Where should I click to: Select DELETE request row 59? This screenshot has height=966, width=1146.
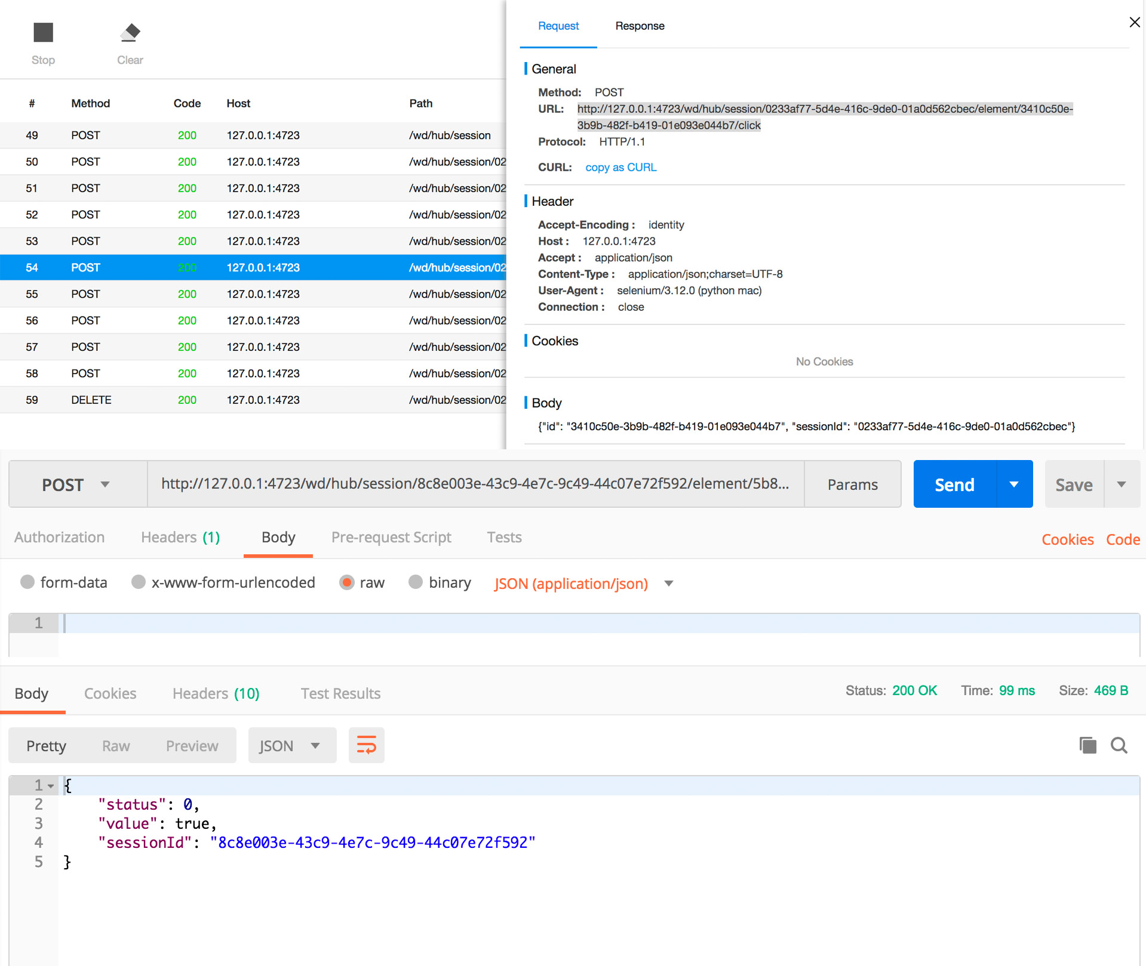coord(253,400)
